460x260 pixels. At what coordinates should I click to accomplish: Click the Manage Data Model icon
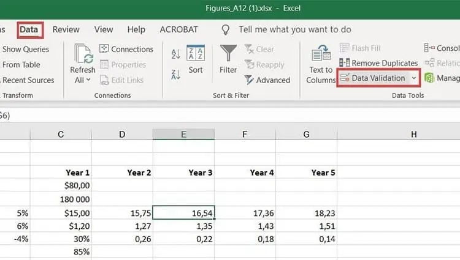[x=429, y=78]
